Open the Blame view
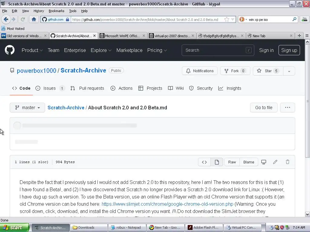Viewport: 310px width, 232px height. pos(249,162)
